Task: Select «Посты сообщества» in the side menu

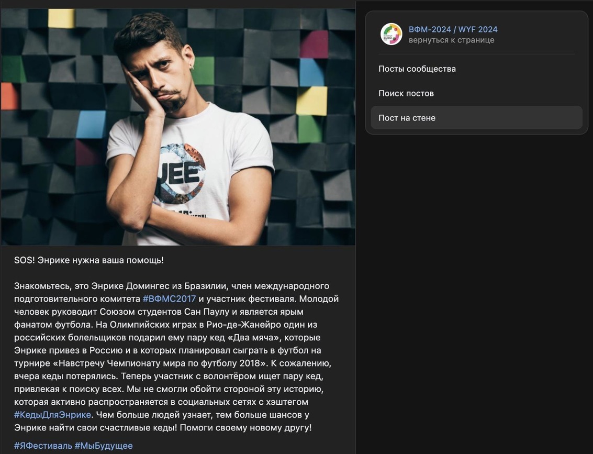Action: [x=417, y=69]
